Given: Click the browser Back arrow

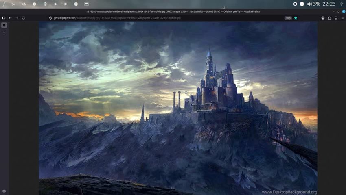Looking at the screenshot, I should click(x=10, y=18).
